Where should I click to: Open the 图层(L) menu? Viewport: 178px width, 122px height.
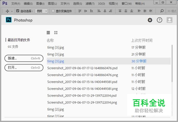(x=52, y=4)
